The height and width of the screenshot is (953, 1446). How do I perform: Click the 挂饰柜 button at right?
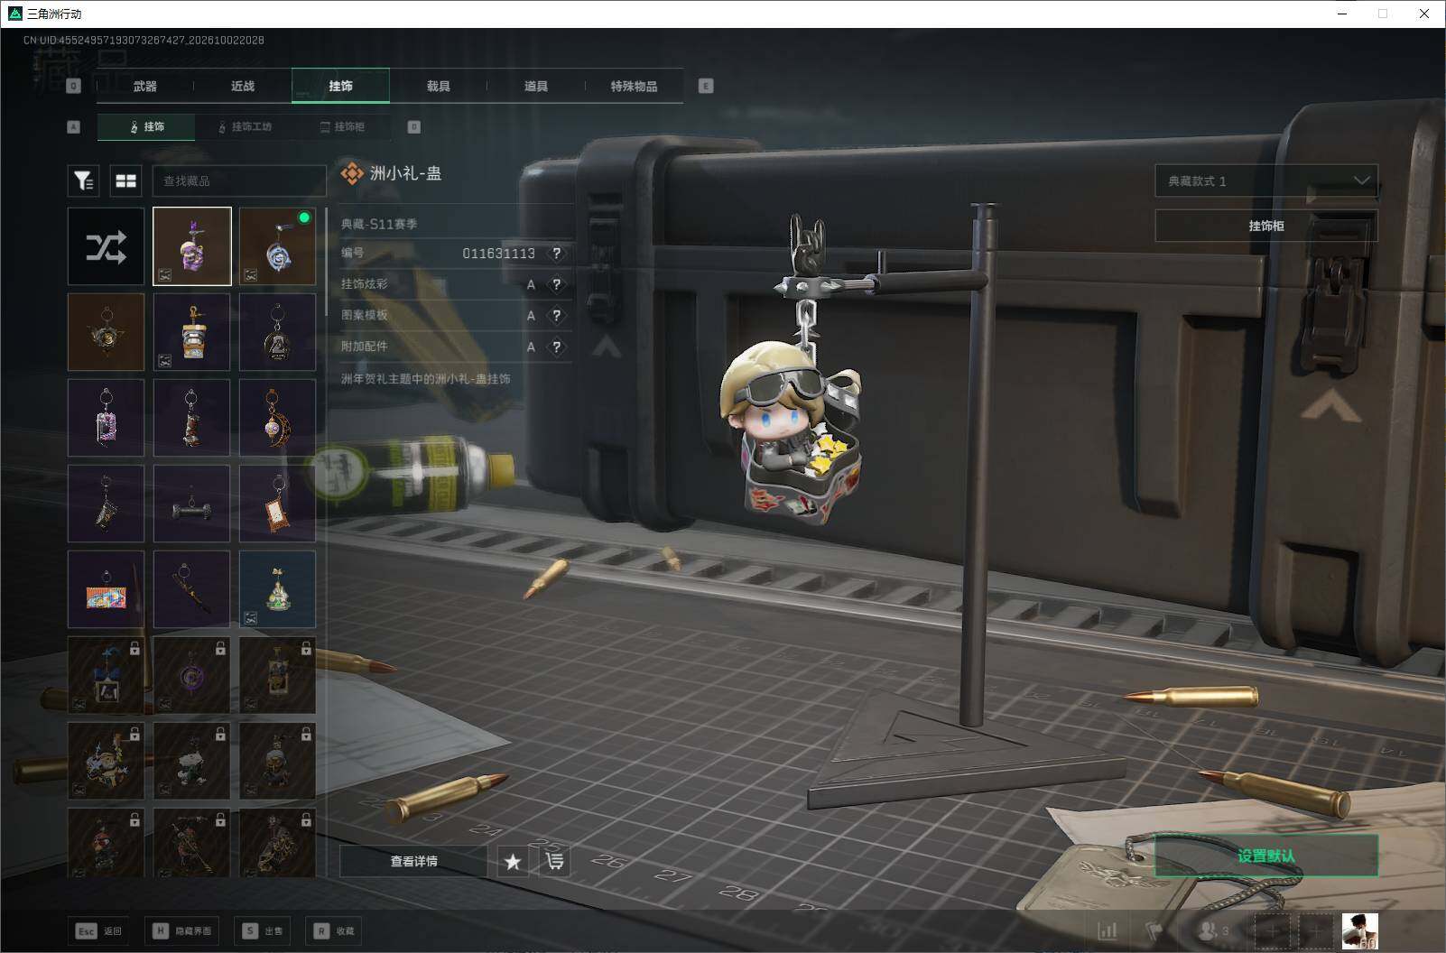(x=1266, y=226)
